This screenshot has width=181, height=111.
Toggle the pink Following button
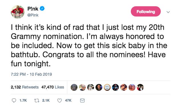coord(146,11)
